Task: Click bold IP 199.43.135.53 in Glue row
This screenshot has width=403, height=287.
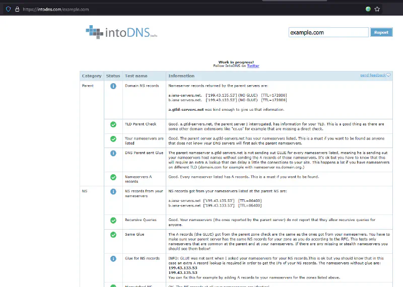Action: pos(183,272)
